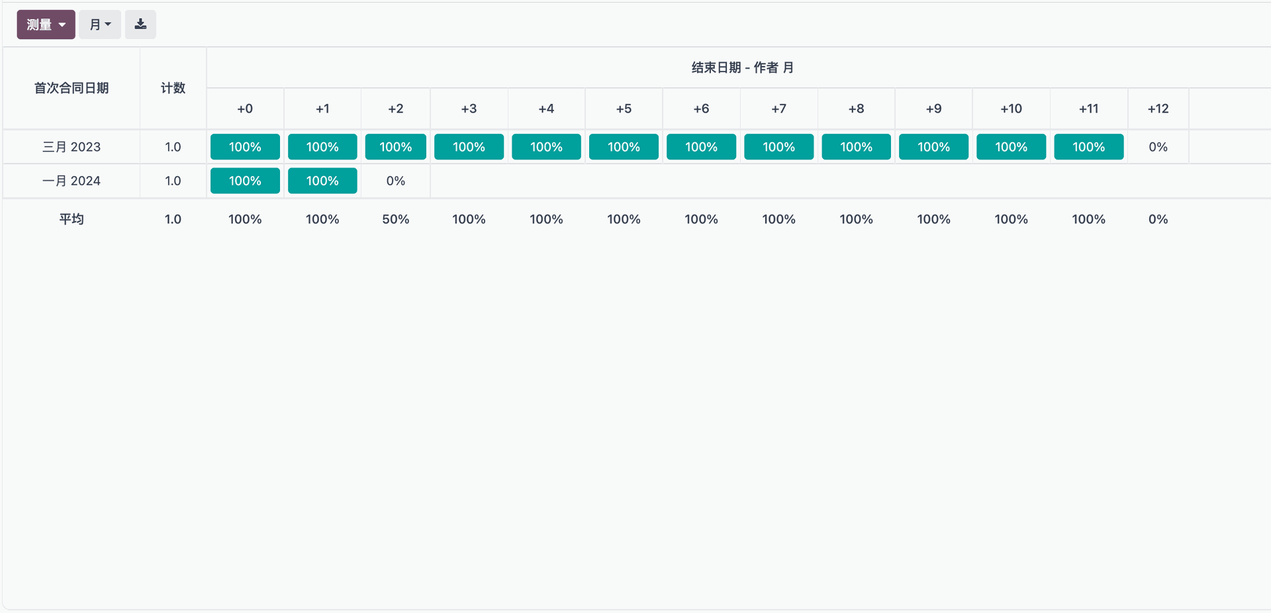The width and height of the screenshot is (1271, 613).
Task: Select the 0% cell in 一月 2024 row
Action: tap(395, 181)
